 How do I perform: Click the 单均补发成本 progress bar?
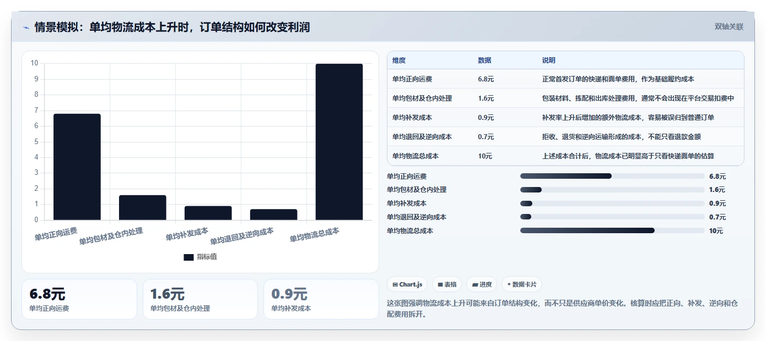(x=612, y=204)
